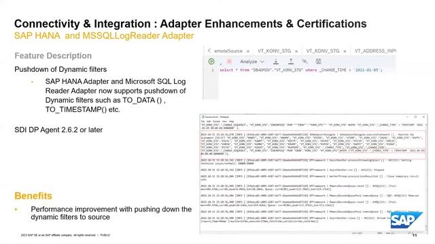Click the highlighted log entry in Notepad
This screenshot has height=244, width=435.
coord(313,146)
